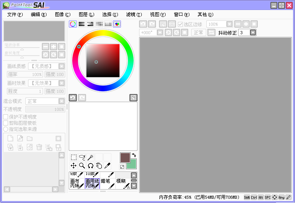Toggle the swatches grid panel
Image resolution: width=295 pixels, height=203 pixels.
[108, 24]
